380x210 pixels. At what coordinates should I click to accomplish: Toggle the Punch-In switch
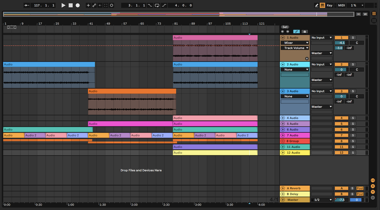[150, 5]
